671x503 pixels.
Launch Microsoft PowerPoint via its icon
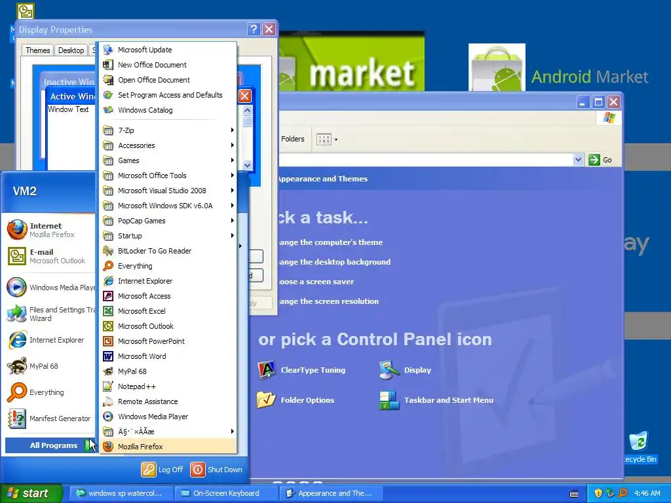tap(108, 341)
